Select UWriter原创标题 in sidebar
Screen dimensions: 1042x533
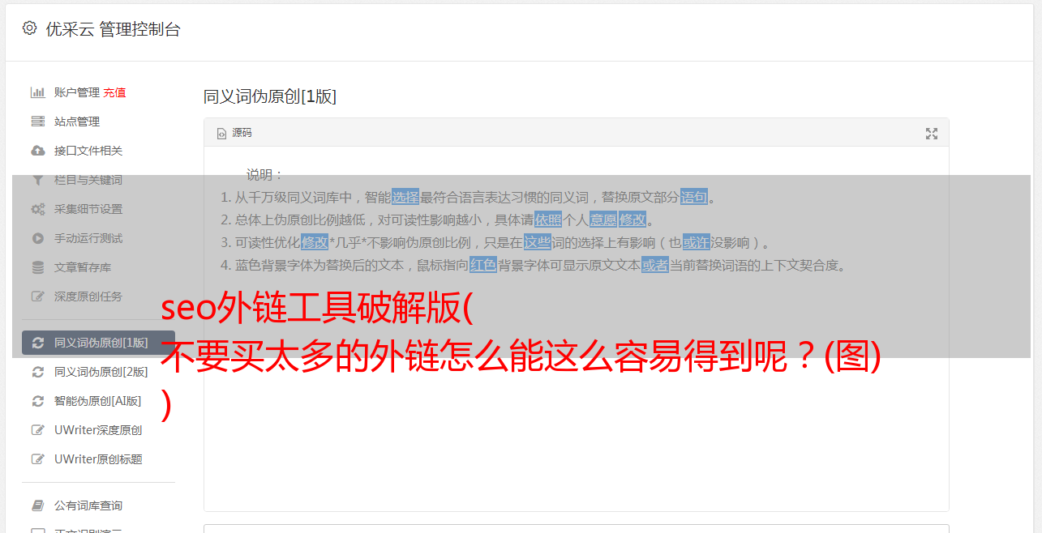pos(98,459)
